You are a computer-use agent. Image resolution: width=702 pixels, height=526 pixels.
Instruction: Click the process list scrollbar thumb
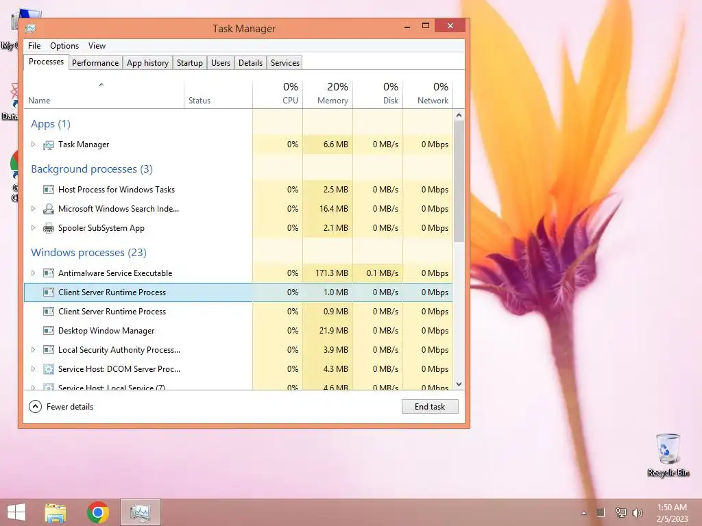click(x=459, y=181)
